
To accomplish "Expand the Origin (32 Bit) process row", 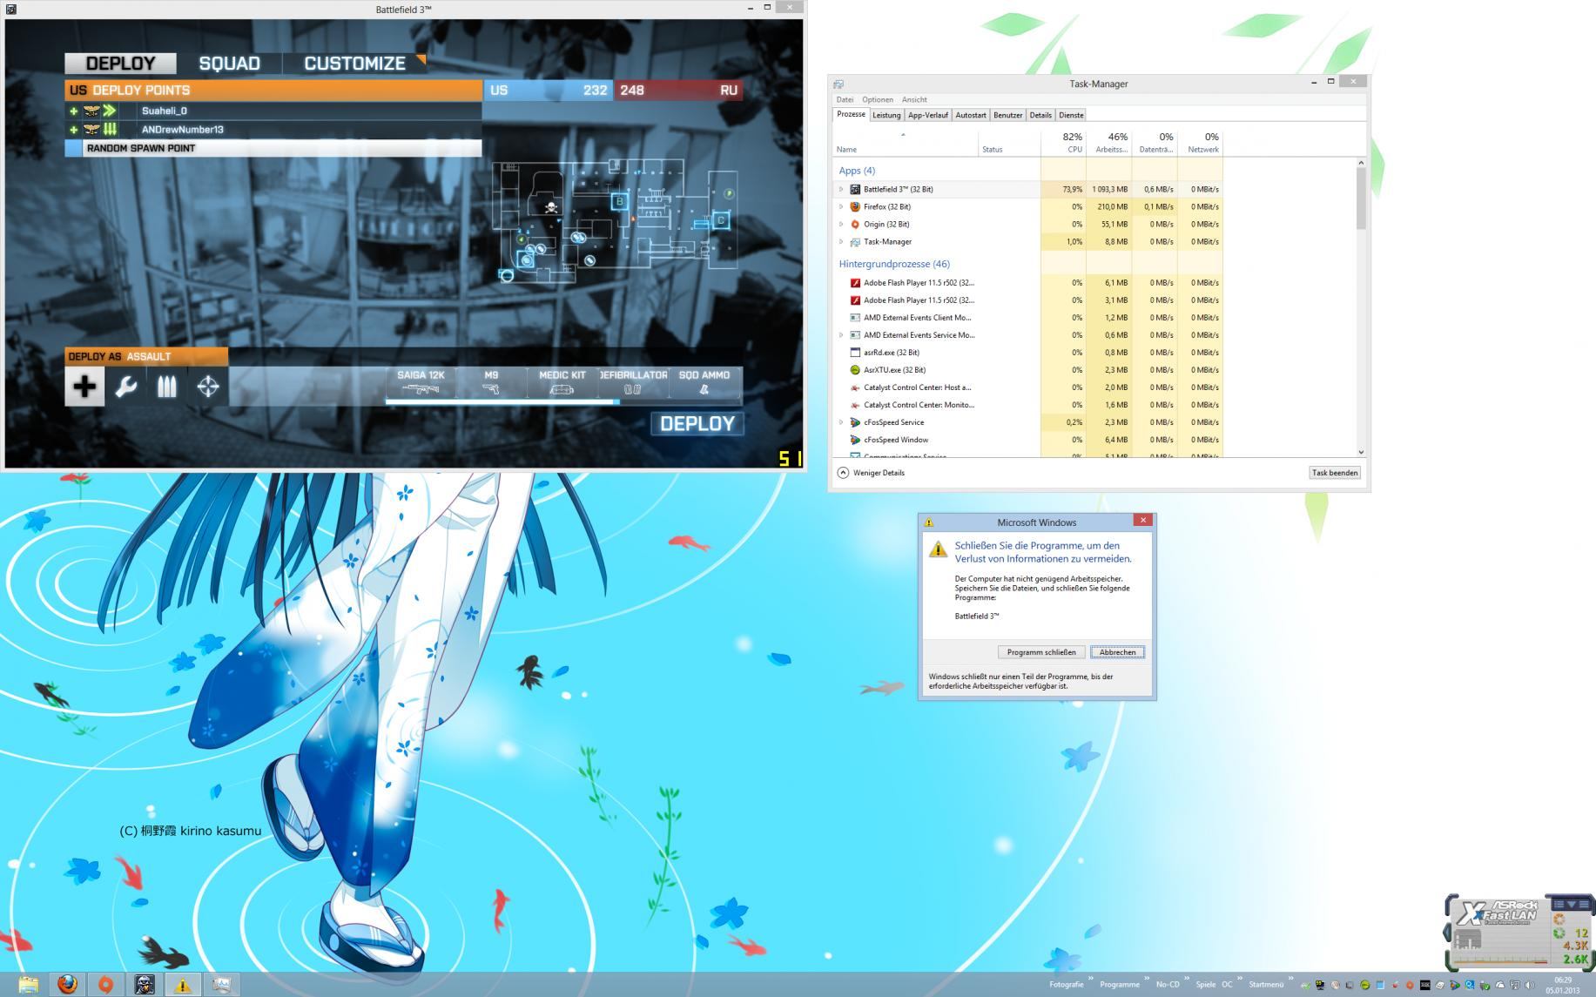I will coord(841,224).
